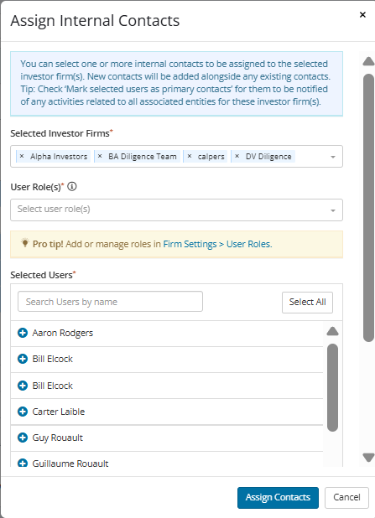The image size is (375, 518).
Task: Click plus icon beside Carter Laible
Action: coord(23,412)
